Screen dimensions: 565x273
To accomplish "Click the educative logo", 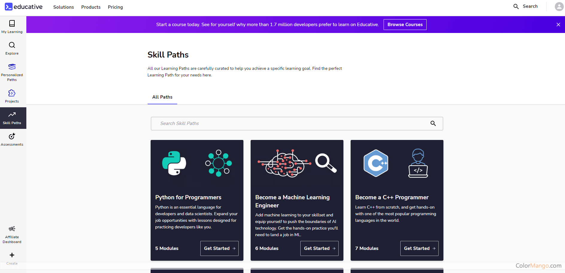I will [24, 7].
